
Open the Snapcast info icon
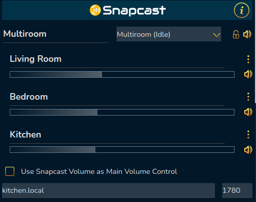click(242, 10)
